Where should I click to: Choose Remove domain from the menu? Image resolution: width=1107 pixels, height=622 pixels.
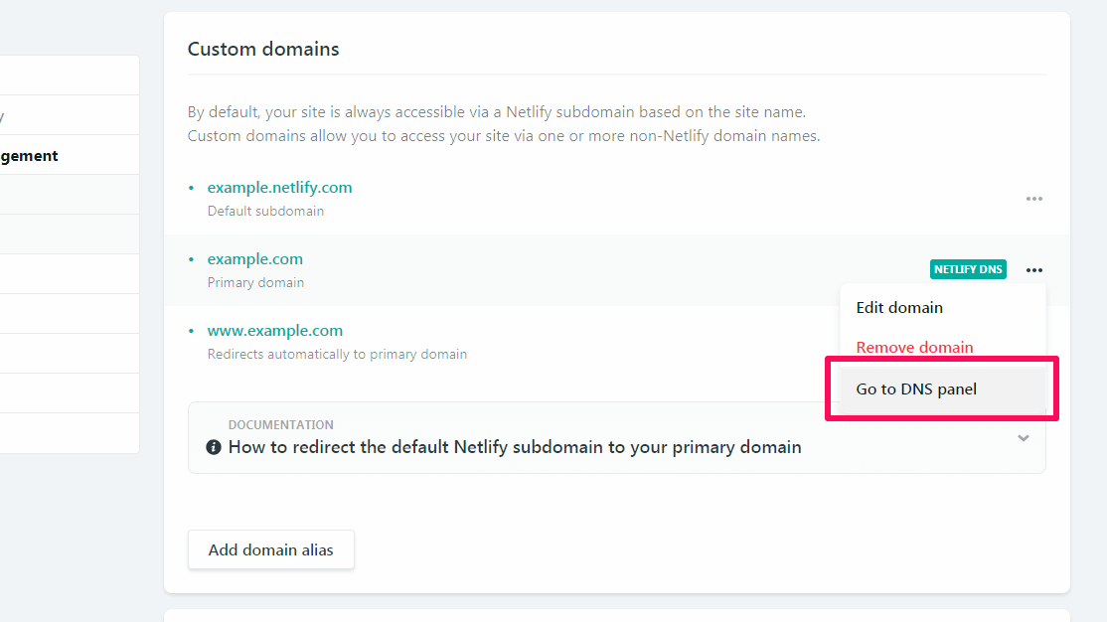914,347
